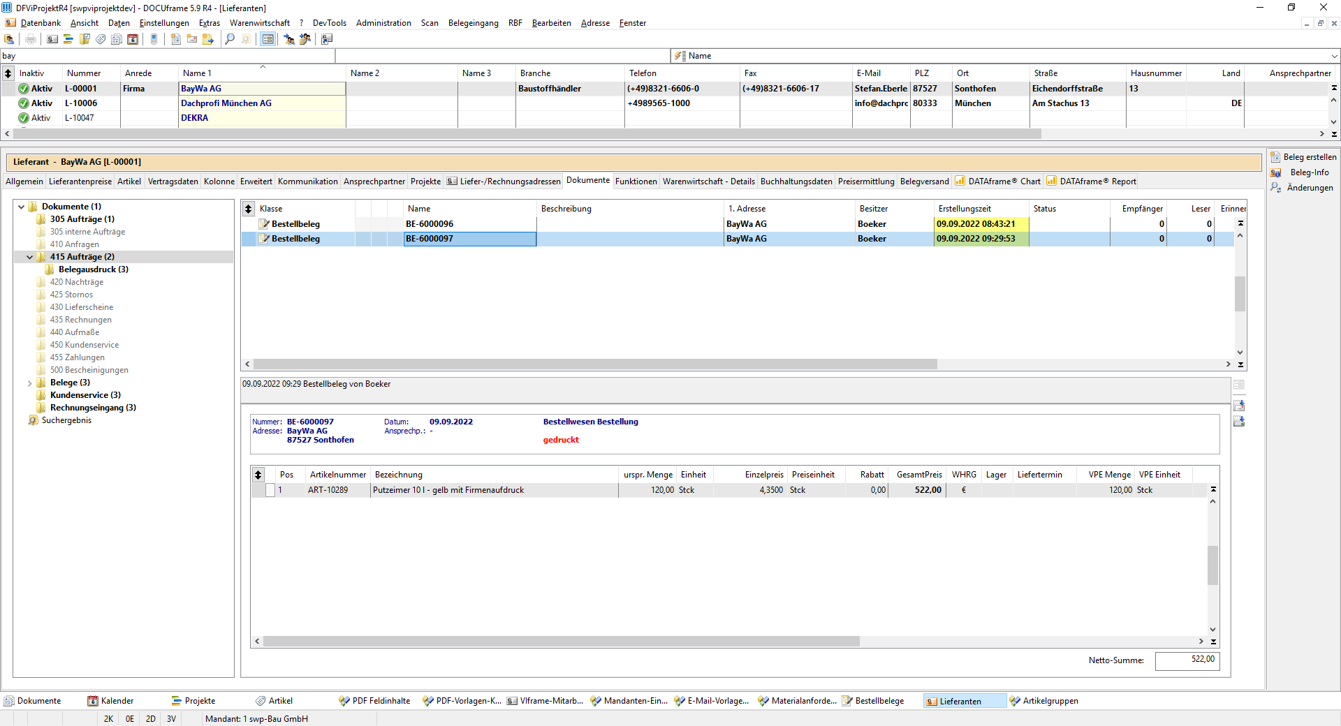Click the supplier list horizontal scrollbar
The width and height of the screenshot is (1341, 726).
[527, 133]
